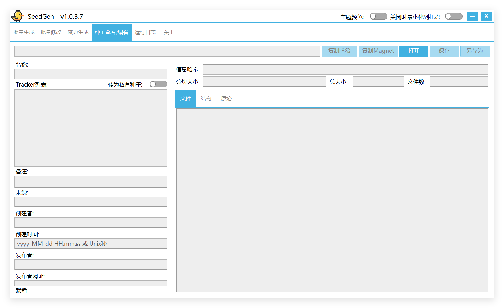Close the SeedGen window

(486, 16)
